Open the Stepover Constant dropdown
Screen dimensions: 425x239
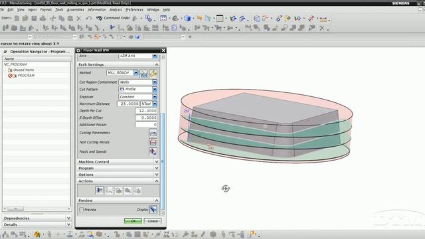click(155, 97)
